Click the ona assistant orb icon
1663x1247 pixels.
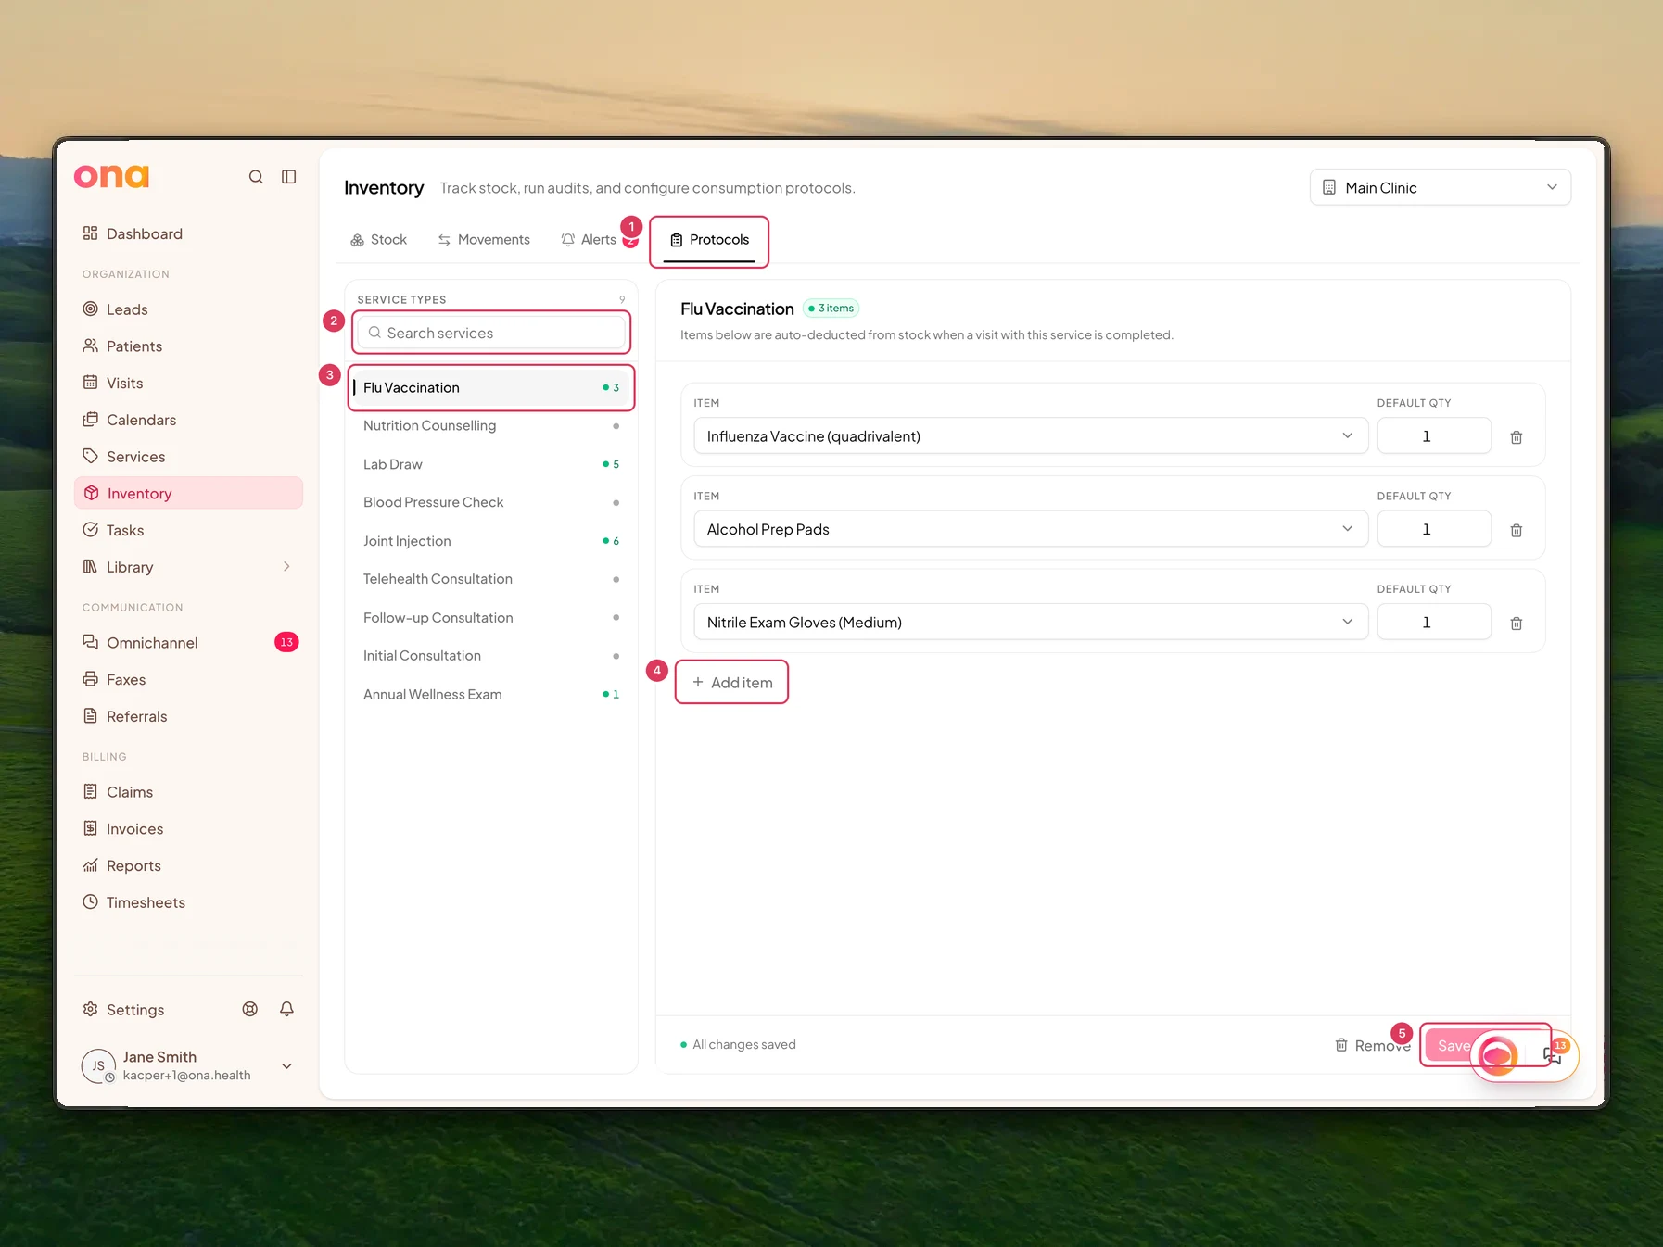pyautogui.click(x=1497, y=1055)
